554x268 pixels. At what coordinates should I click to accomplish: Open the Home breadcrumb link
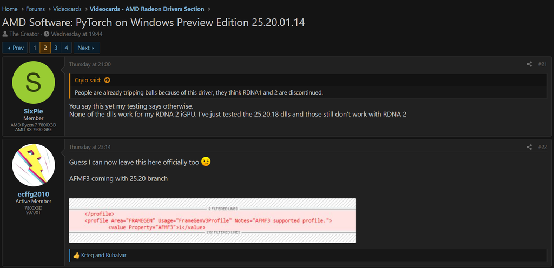[x=10, y=9]
